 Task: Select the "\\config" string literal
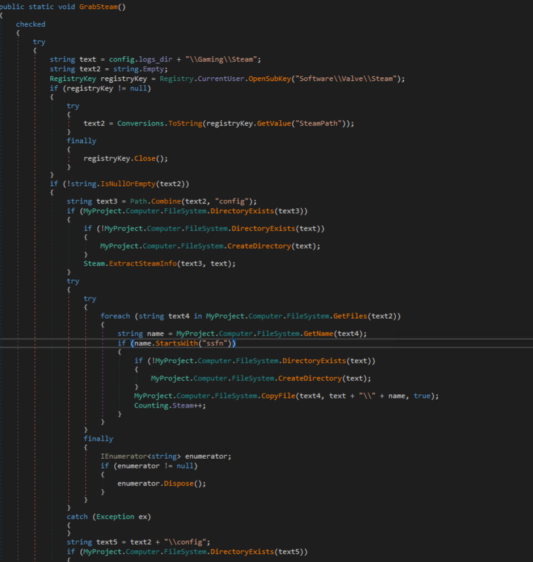point(185,542)
